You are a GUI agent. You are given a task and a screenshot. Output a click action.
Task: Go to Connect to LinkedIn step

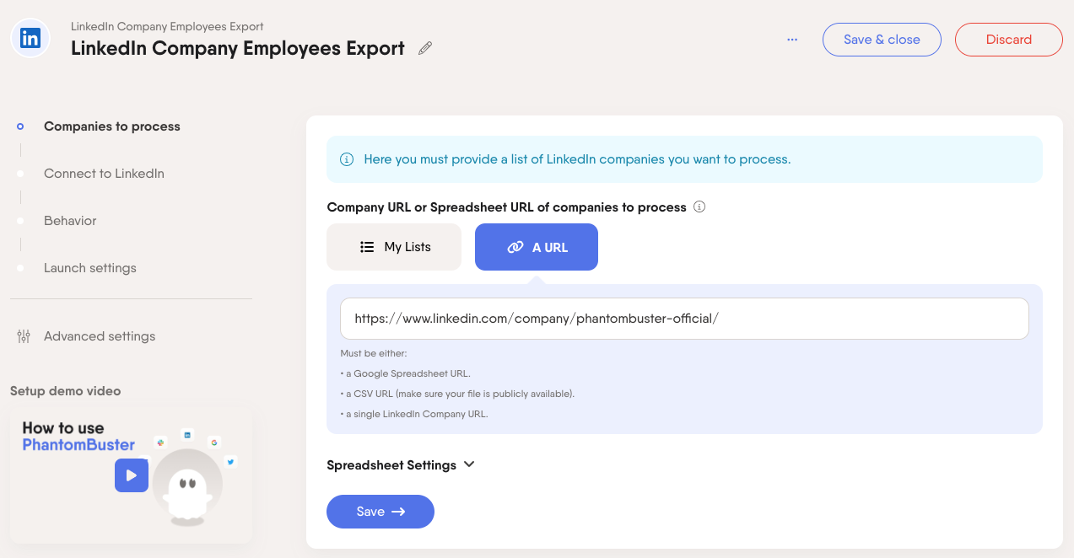pyautogui.click(x=104, y=174)
